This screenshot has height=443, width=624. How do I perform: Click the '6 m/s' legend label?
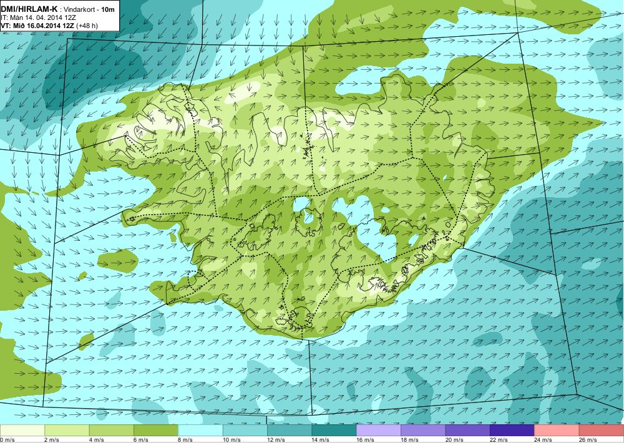click(141, 440)
